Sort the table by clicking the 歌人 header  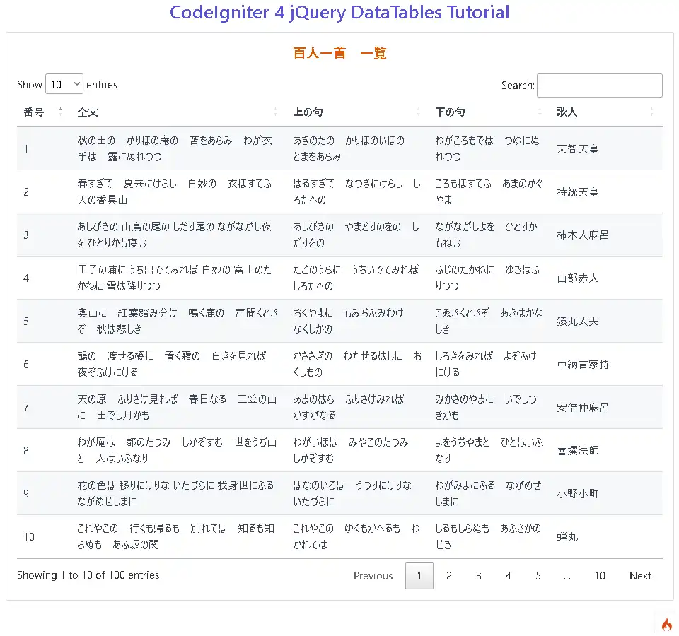[566, 112]
